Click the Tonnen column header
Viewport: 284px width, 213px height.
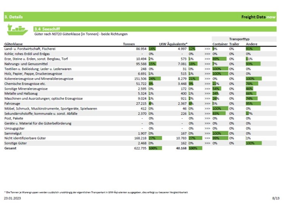[x=129, y=44]
